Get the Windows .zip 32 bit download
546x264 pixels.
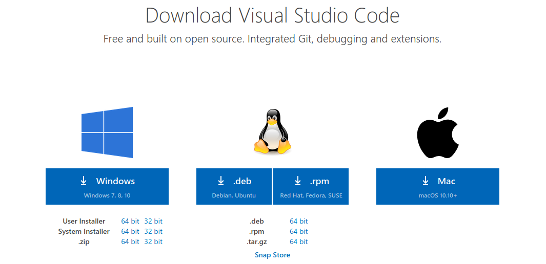click(x=153, y=242)
